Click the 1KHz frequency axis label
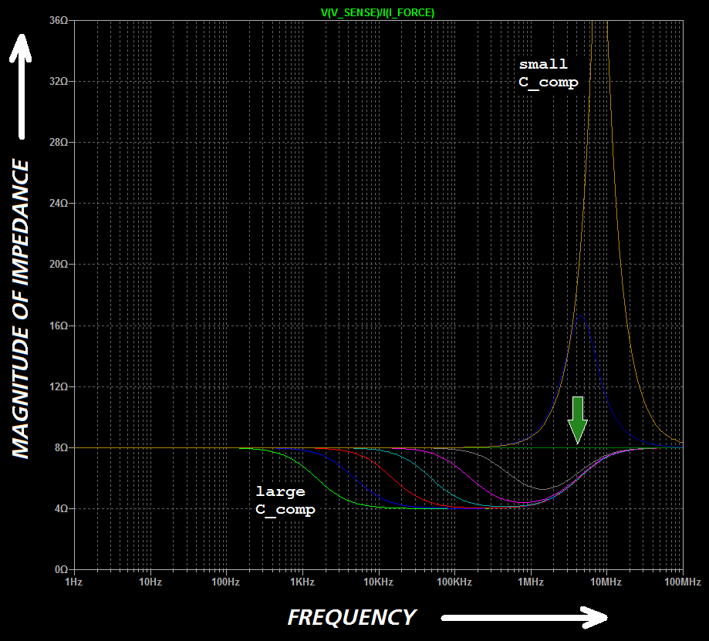 pos(302,582)
